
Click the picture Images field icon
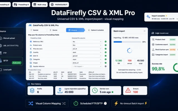click(x=31, y=63)
